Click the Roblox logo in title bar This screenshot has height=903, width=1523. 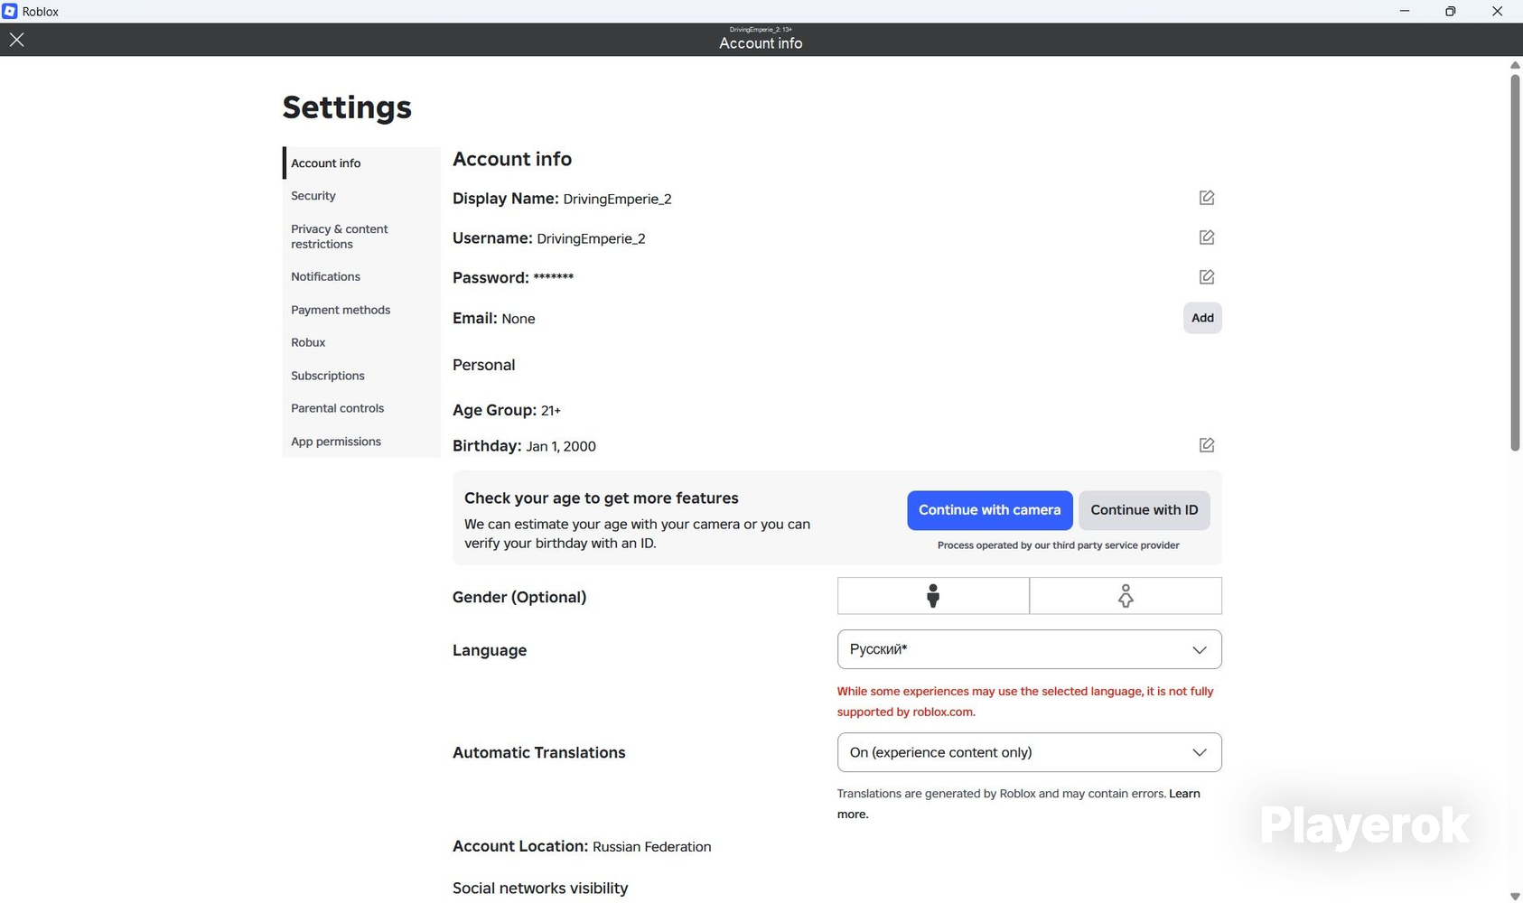coord(10,12)
